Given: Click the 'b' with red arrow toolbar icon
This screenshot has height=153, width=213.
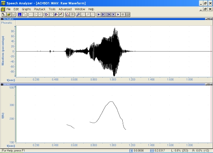Looking at the screenshot, I should tap(47, 15).
